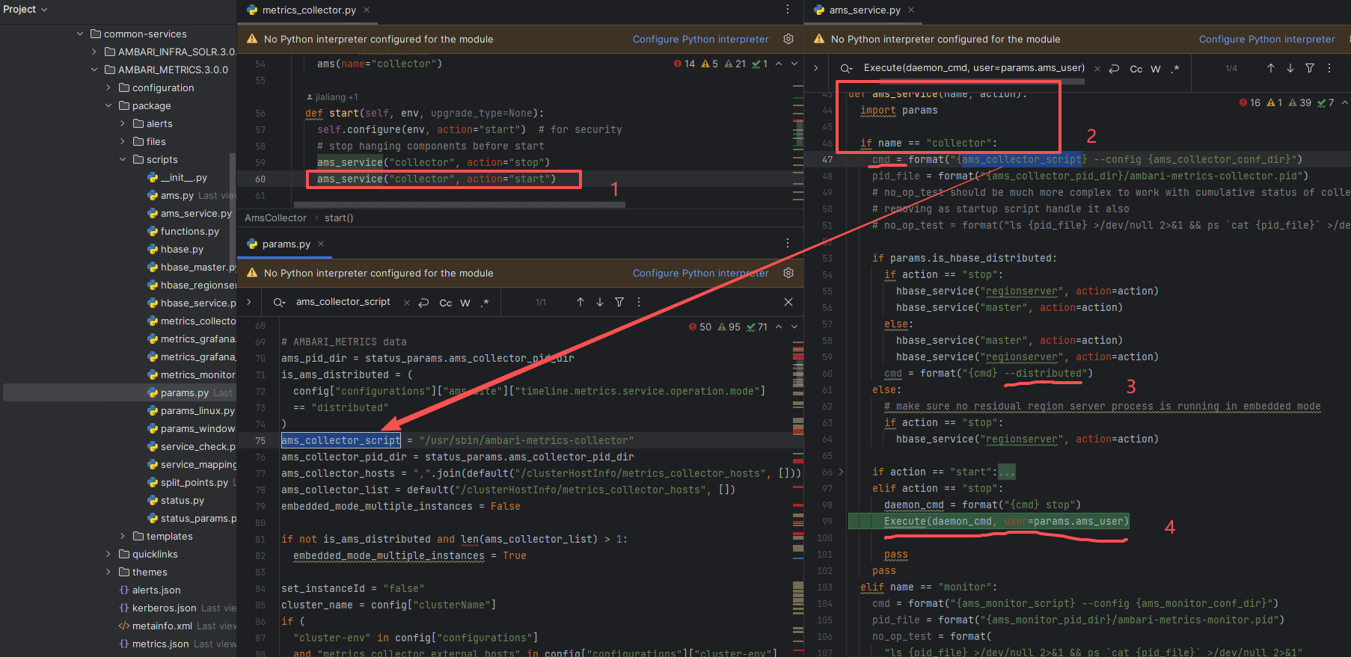Close the ams_service.py tab
The image size is (1351, 657).
(x=911, y=10)
